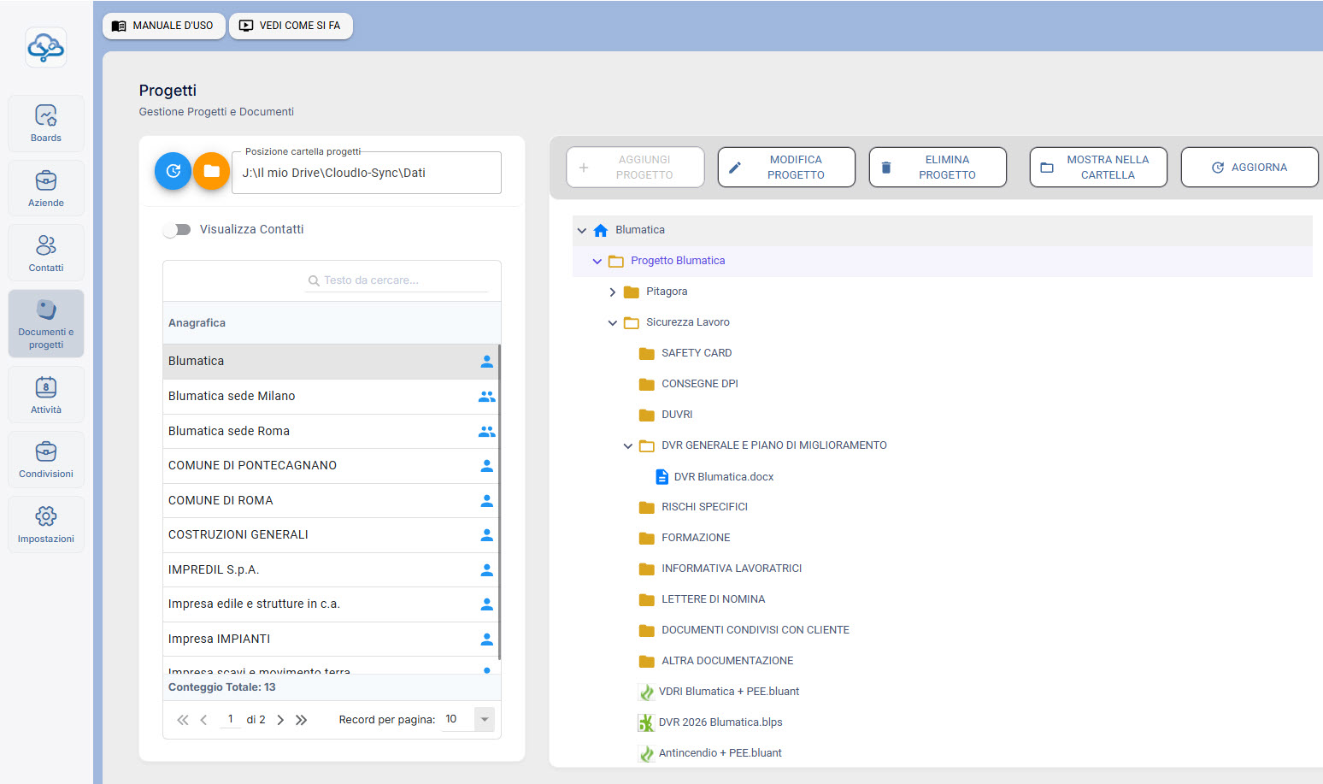Open VEDI COME SI FA video
1323x784 pixels.
291,26
